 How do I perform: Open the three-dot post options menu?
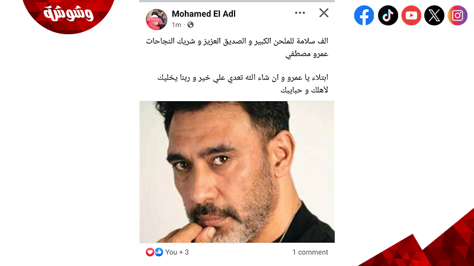click(300, 12)
